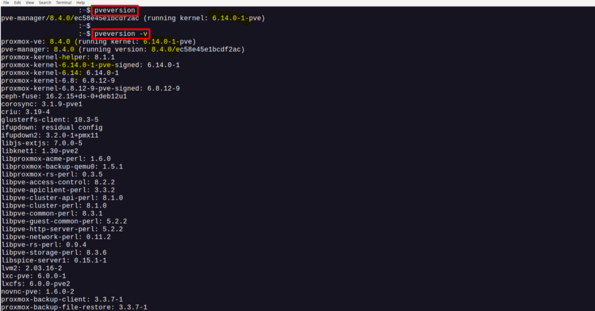Click the first highlighted pveversion command
This screenshot has width=595, height=311.
pos(114,10)
